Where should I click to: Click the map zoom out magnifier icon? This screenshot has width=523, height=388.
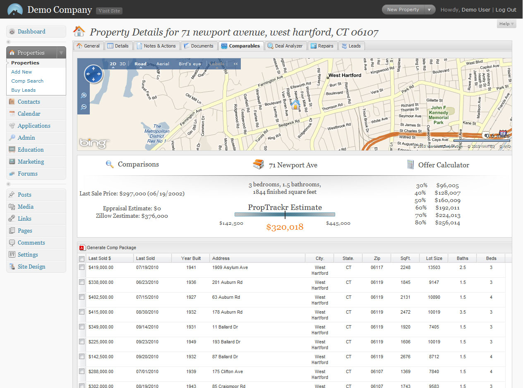(x=84, y=107)
